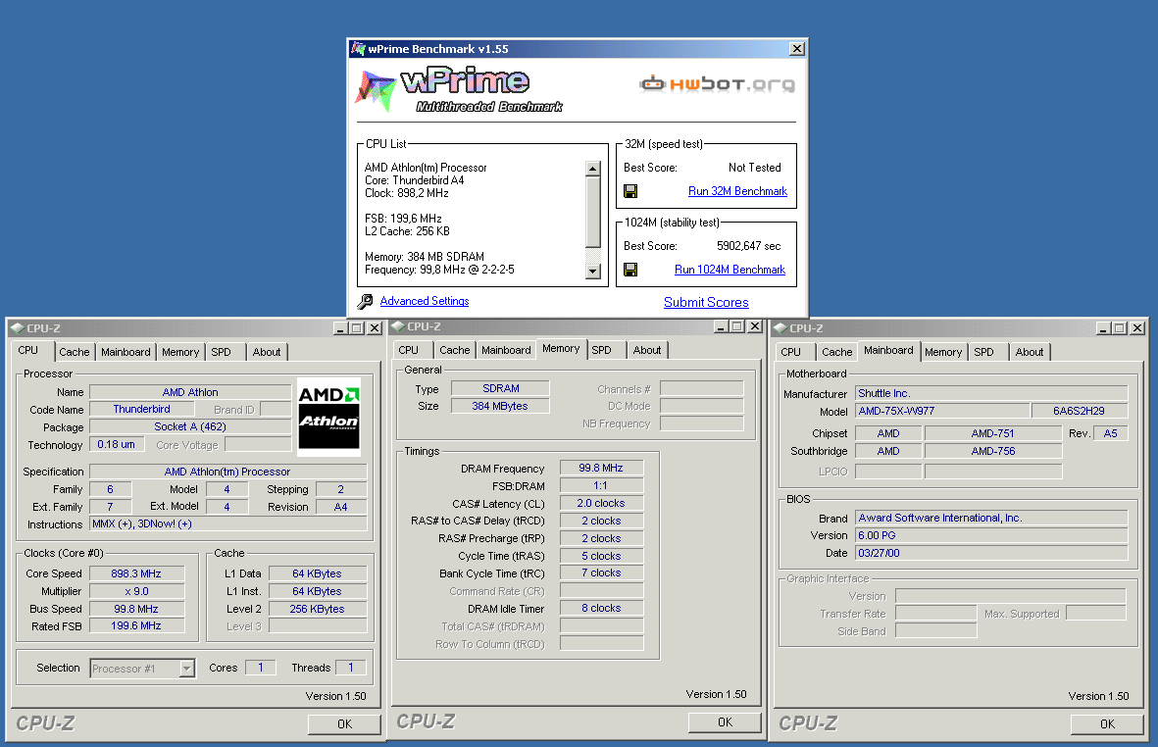The width and height of the screenshot is (1158, 747).
Task: Click OK in the left CPU-Z window
Action: [344, 724]
